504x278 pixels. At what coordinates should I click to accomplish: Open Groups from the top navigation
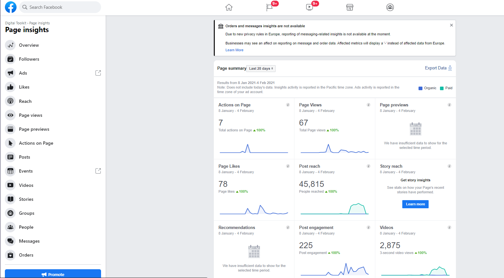pos(390,7)
